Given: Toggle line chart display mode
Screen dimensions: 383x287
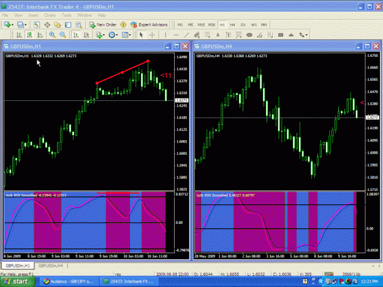Looking at the screenshot, I should pyautogui.click(x=40, y=35).
